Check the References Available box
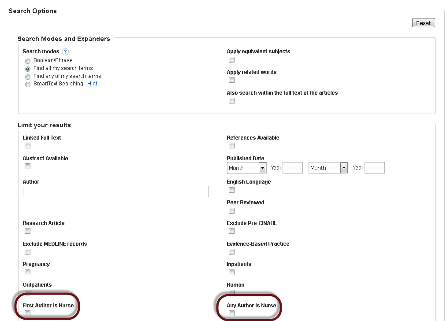447x321 pixels. 231,146
